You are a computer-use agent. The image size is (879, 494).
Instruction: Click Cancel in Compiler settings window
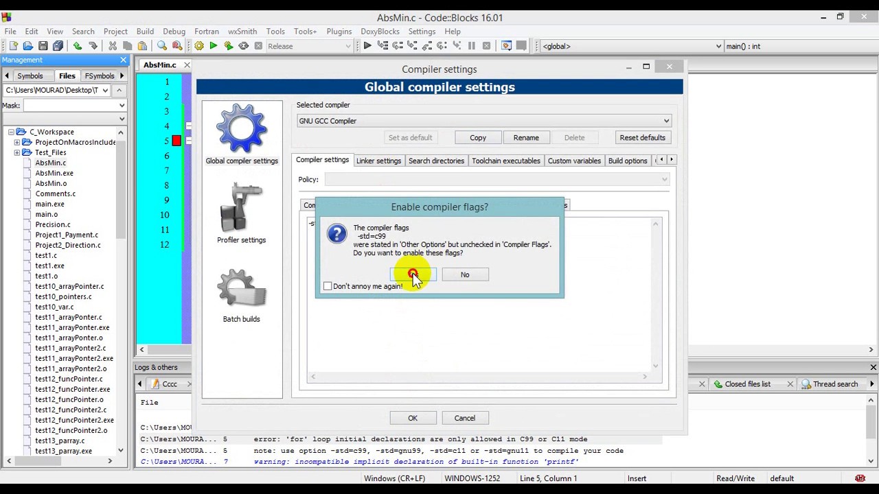point(464,418)
